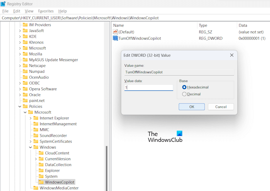Expand the top-level Microsoft key below Khronos
The width and height of the screenshot is (270, 191).
[x=20, y=48]
